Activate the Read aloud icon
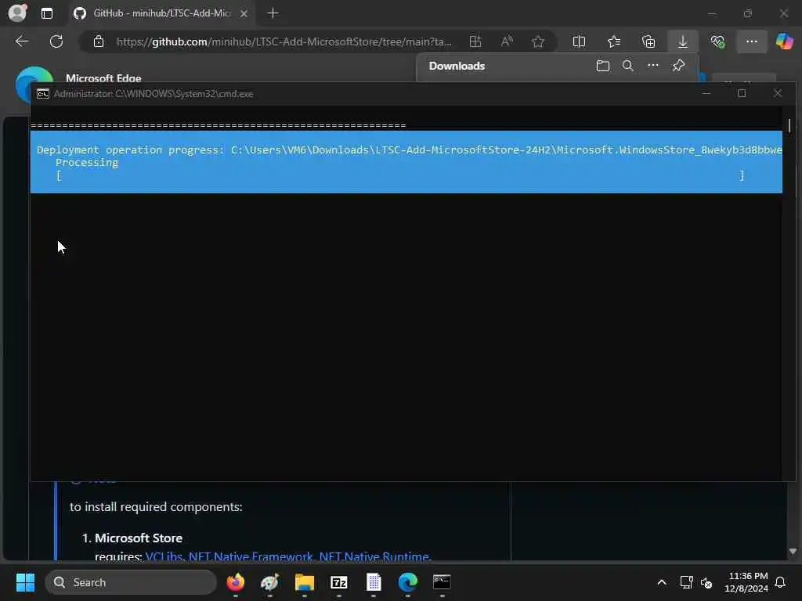 [x=507, y=41]
